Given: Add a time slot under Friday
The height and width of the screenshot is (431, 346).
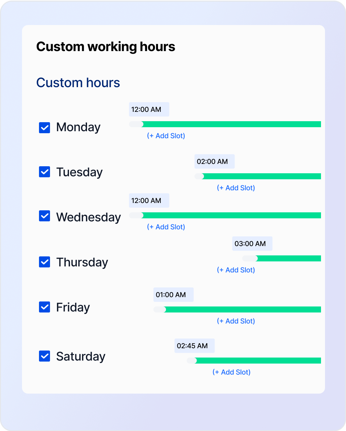Looking at the screenshot, I should tap(236, 321).
